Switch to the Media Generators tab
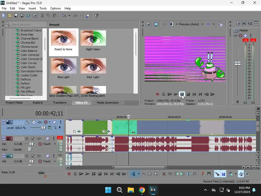The width and height of the screenshot is (261, 196). (x=108, y=103)
